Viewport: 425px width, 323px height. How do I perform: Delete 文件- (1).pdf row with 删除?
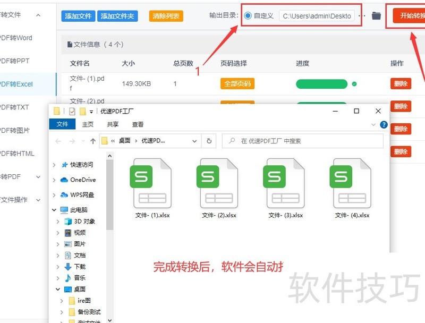point(401,83)
